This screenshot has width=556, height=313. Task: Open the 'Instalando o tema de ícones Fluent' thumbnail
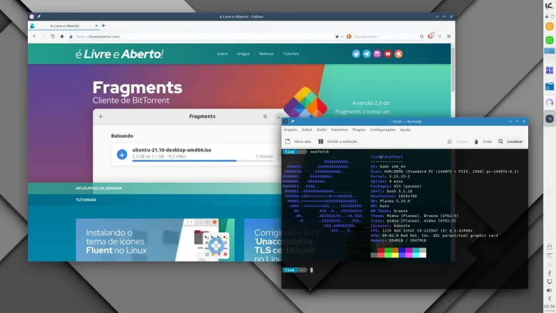coord(155,240)
